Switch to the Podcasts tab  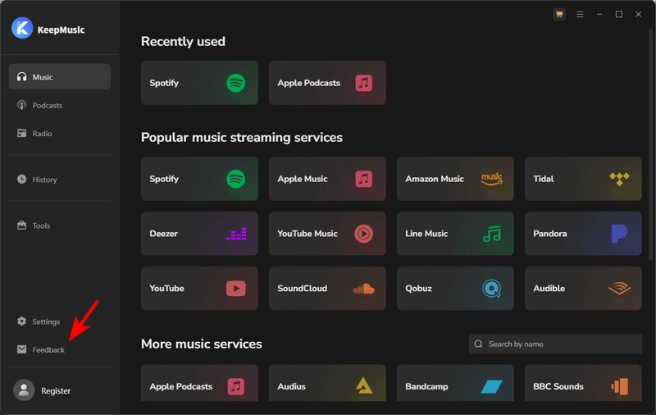pos(60,106)
